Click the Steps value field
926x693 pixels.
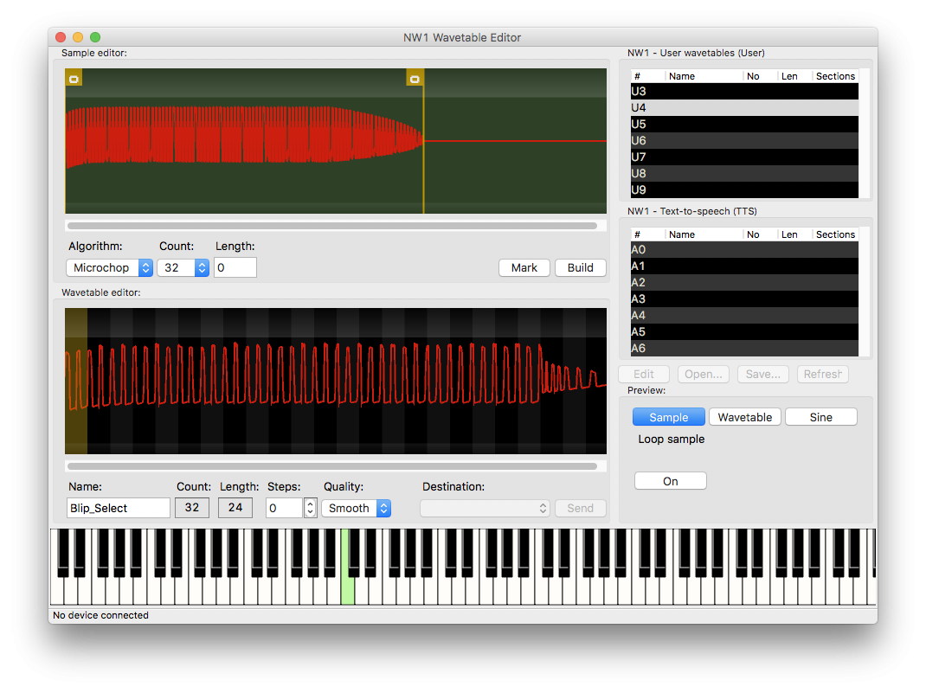point(285,508)
